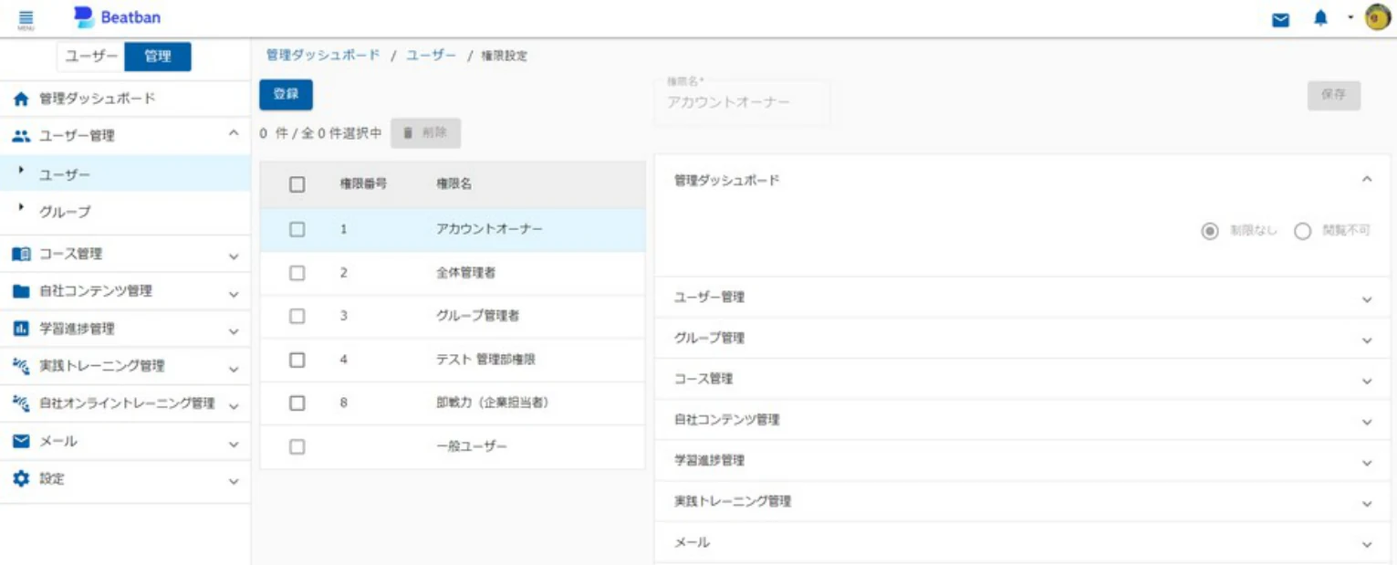Check the box for 一般ユーザー row
1397x565 pixels.
pyautogui.click(x=297, y=446)
